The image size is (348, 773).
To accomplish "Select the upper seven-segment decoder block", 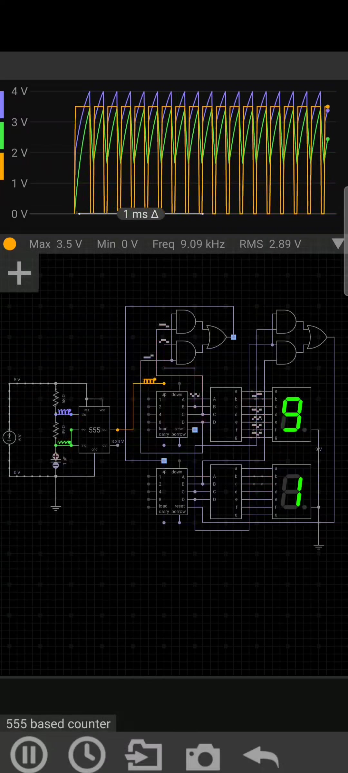I will 226,414.
